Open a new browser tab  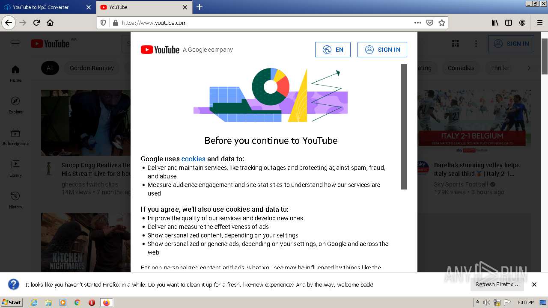click(x=200, y=7)
